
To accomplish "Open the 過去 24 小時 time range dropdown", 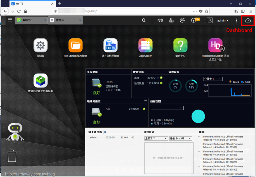I will click(x=180, y=138).
